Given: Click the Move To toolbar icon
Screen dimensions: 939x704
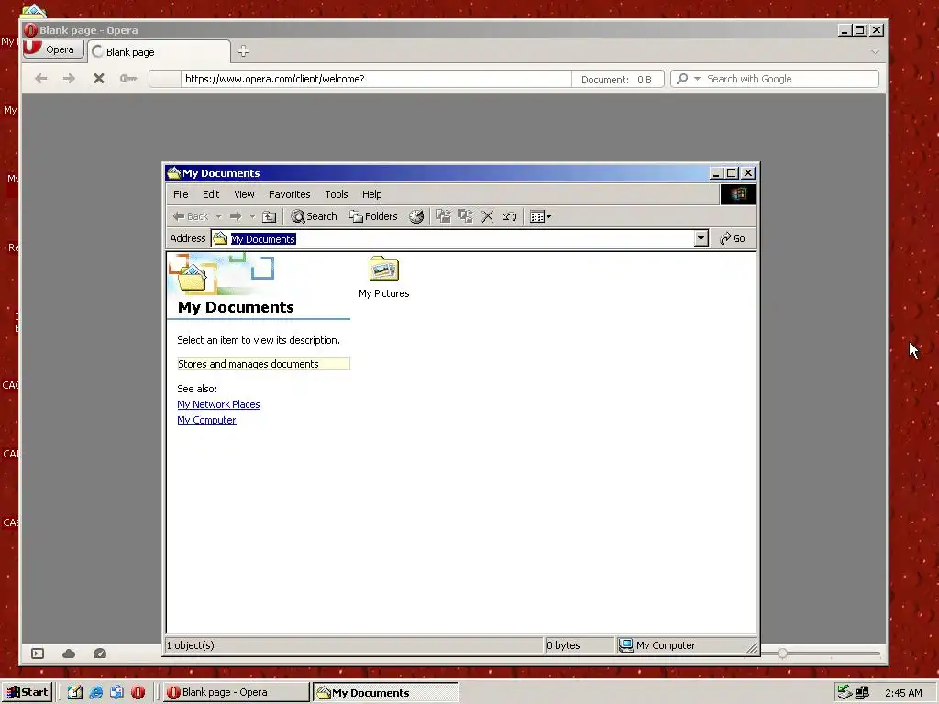Looking at the screenshot, I should point(444,216).
